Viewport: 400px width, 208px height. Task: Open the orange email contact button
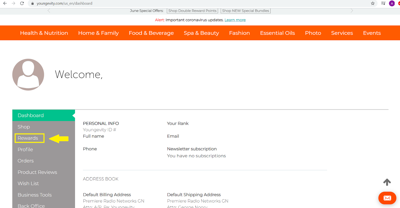(387, 198)
